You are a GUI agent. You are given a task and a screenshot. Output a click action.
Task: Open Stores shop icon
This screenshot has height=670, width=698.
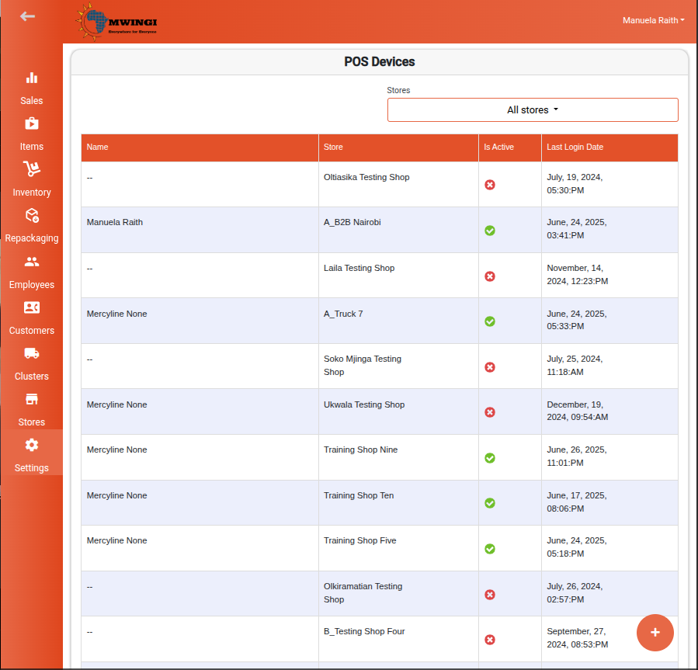32,399
